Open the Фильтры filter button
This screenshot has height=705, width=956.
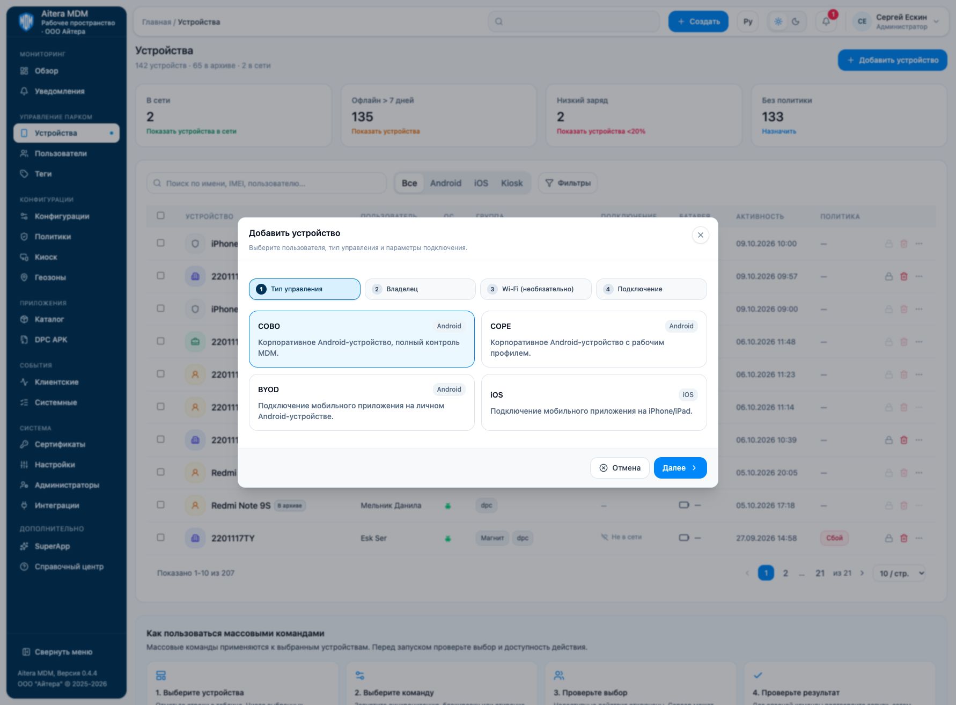[x=568, y=183]
